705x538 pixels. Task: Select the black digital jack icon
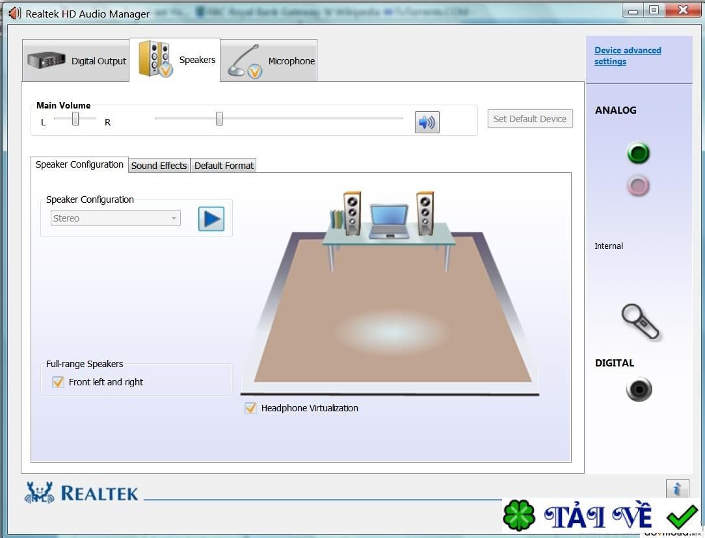(638, 389)
